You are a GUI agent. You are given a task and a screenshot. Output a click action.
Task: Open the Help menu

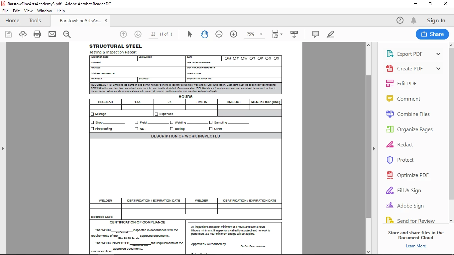point(60,11)
